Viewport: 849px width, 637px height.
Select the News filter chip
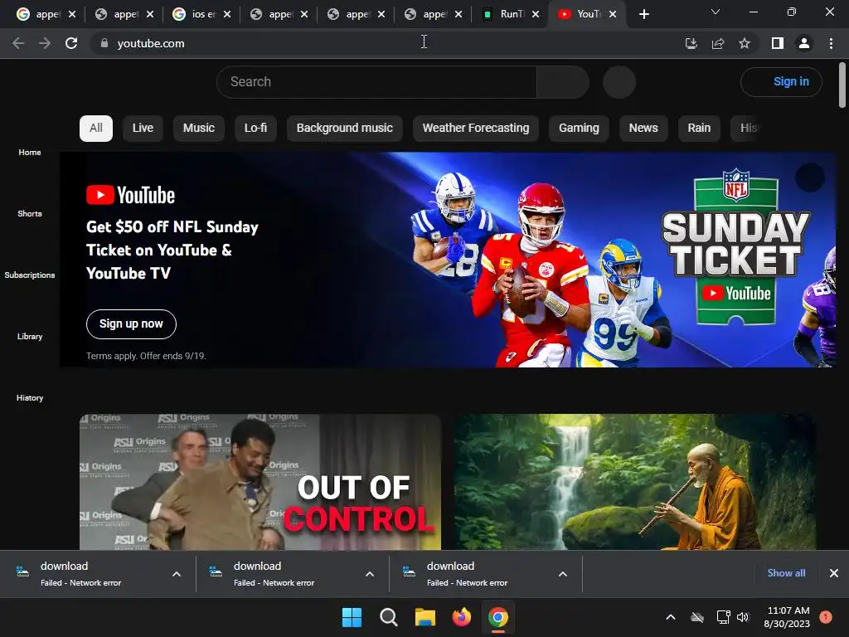[x=643, y=129]
